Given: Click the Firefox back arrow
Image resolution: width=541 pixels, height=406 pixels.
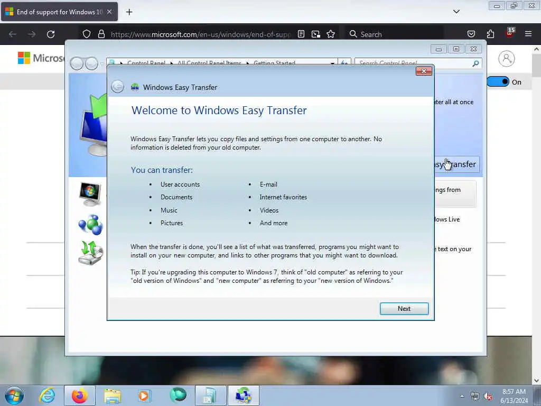Looking at the screenshot, I should click(x=13, y=34).
